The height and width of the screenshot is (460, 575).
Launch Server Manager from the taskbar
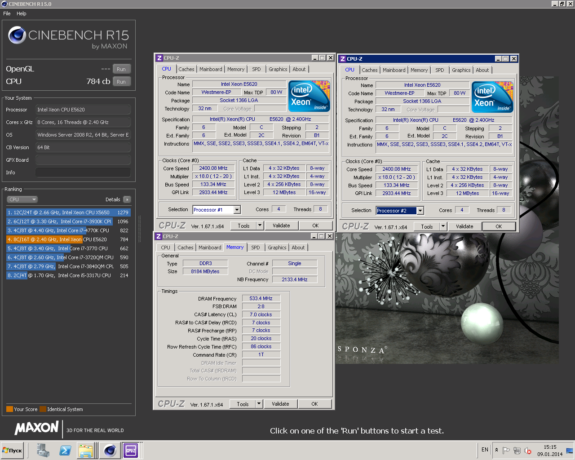pyautogui.click(x=43, y=450)
